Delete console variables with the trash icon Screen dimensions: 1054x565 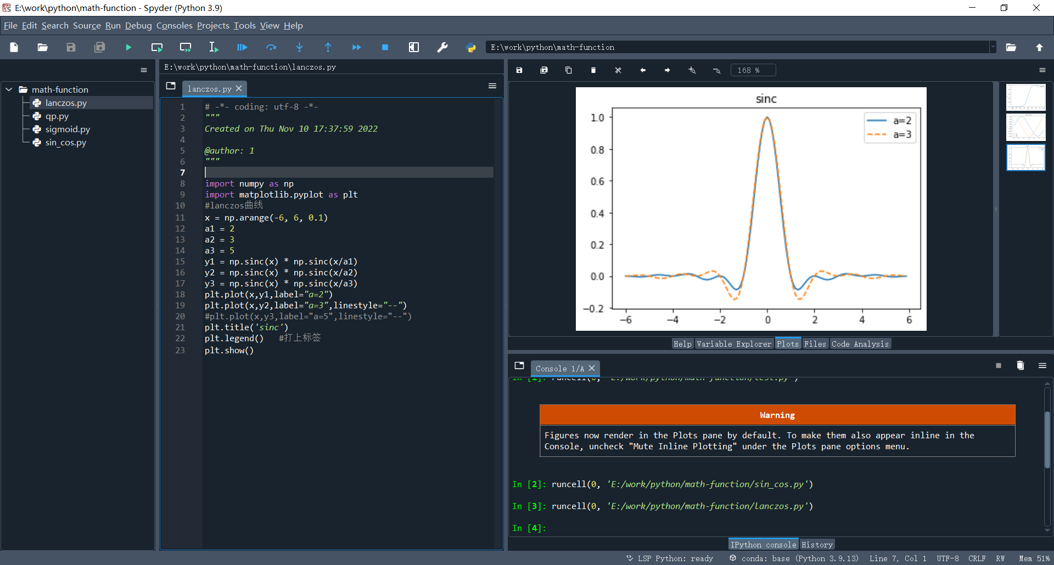pyautogui.click(x=1020, y=366)
